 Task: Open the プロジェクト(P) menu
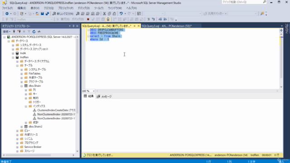coord(66,8)
